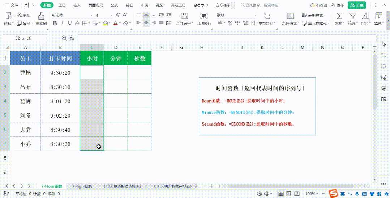Click the Merge and Center icon
The width and height of the screenshot is (390, 198).
[x=185, y=16]
